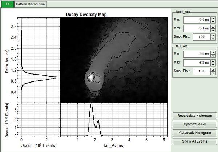The image size is (218, 152).
Task: Switch to the Fit tab
Action: pos(7,4)
